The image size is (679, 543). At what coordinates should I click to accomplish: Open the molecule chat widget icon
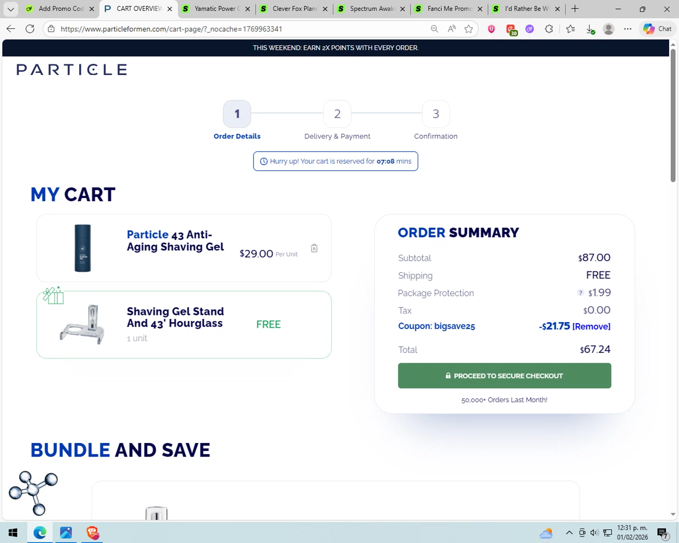point(33,493)
